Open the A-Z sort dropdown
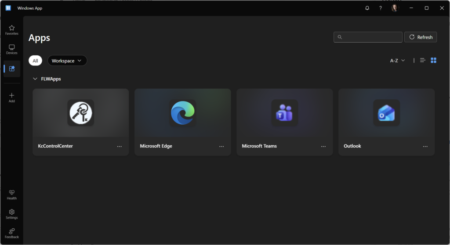 coord(397,61)
